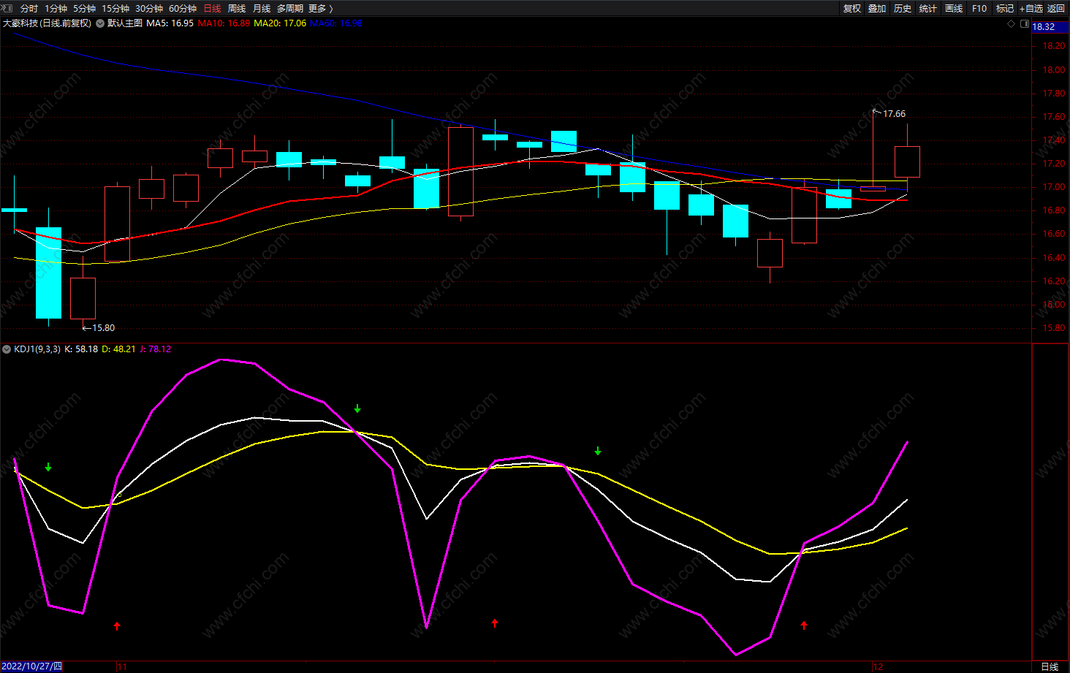Click the MA10: 16.89 label

[x=224, y=23]
